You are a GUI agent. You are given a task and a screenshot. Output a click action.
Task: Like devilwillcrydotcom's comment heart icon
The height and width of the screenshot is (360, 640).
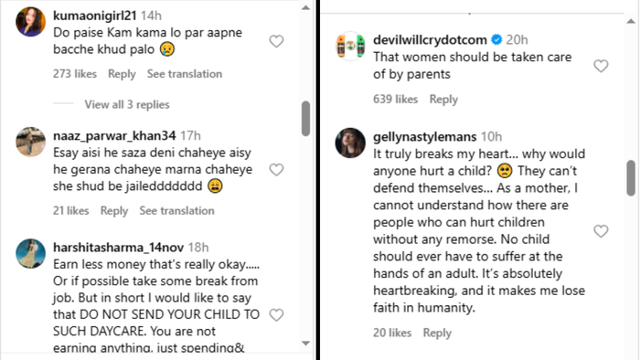pyautogui.click(x=601, y=66)
